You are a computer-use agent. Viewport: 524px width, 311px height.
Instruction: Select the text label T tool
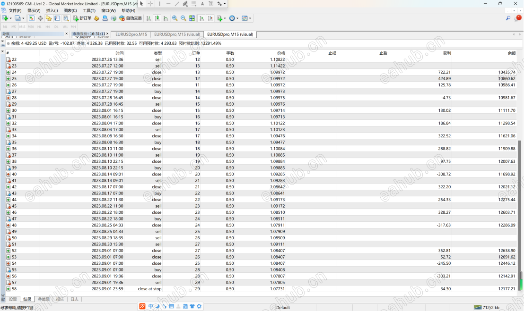[211, 4]
